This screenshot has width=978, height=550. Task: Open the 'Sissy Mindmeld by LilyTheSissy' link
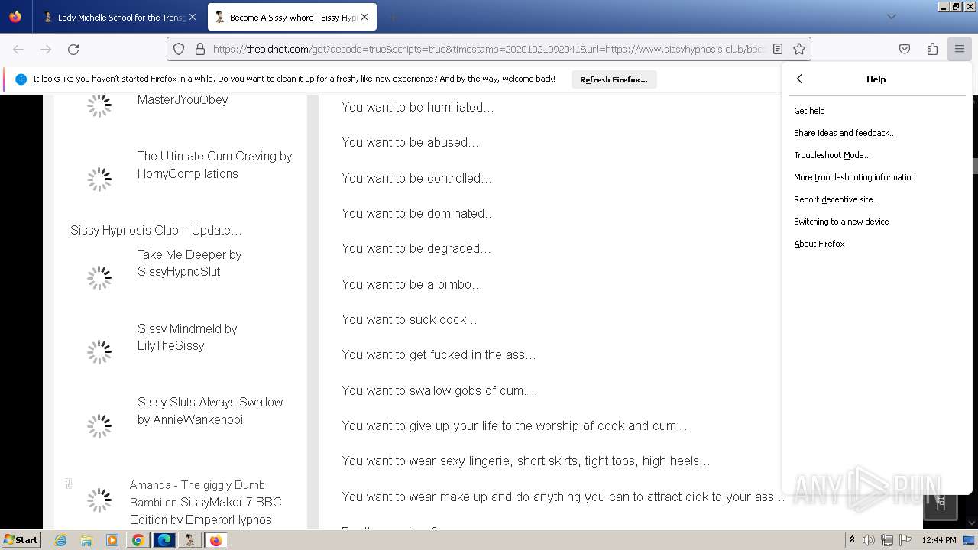187,337
